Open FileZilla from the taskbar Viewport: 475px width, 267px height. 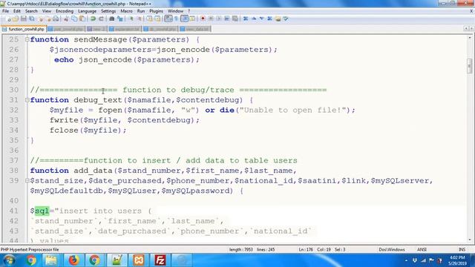(160, 260)
